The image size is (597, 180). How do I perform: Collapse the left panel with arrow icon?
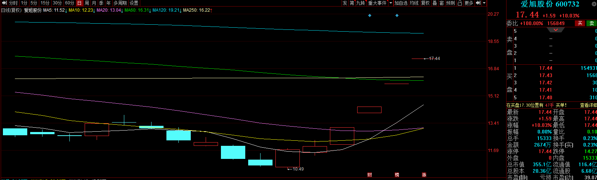tap(4, 3)
